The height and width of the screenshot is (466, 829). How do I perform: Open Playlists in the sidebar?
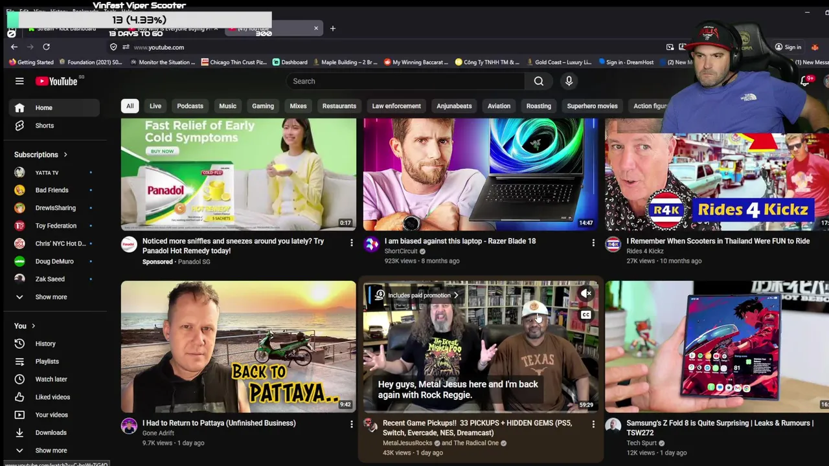pyautogui.click(x=54, y=361)
